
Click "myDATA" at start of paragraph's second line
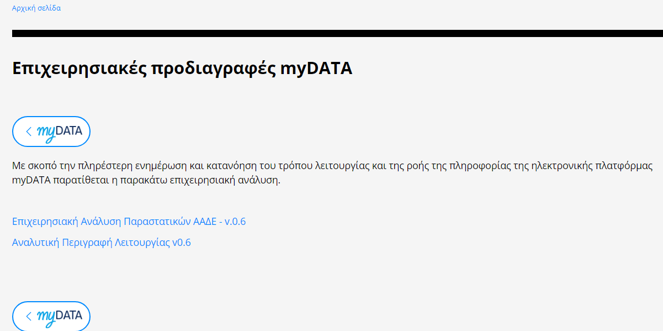pos(31,181)
